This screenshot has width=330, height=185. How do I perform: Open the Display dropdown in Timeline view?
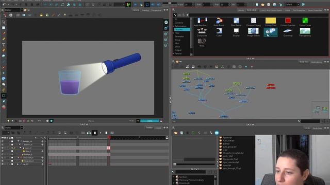click(x=22, y=127)
